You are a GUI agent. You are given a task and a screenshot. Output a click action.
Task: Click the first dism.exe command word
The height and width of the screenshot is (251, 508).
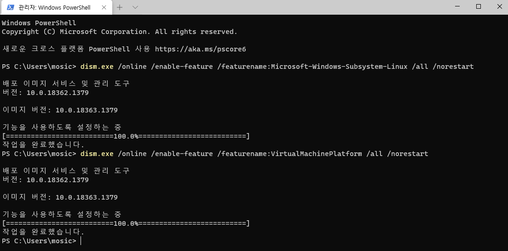97,67
